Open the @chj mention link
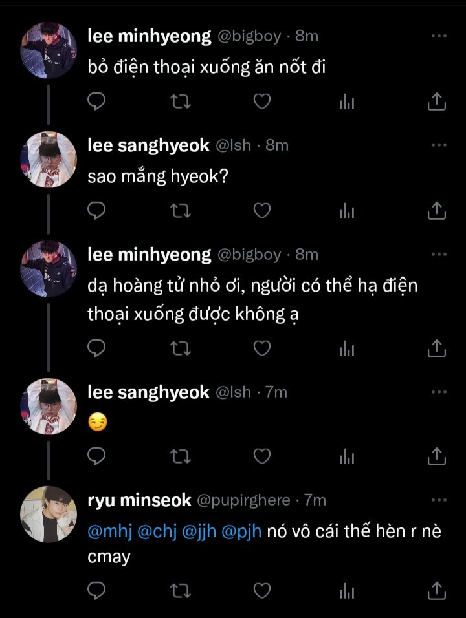 [x=153, y=534]
